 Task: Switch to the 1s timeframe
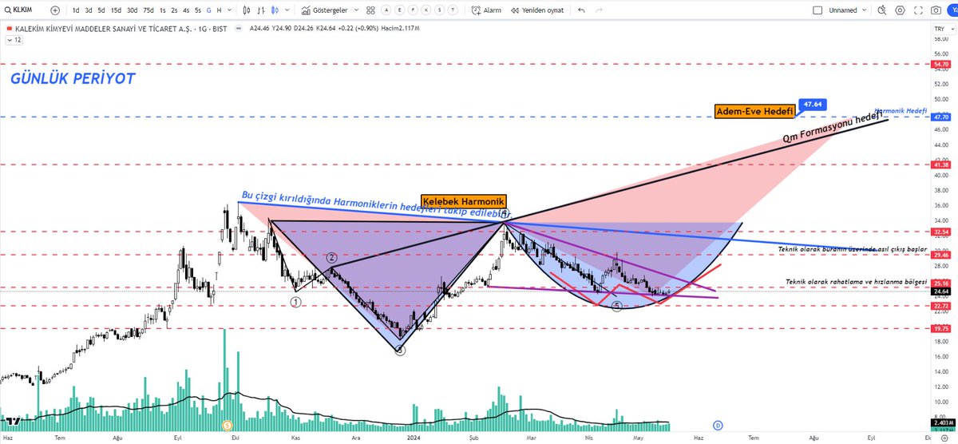[163, 10]
